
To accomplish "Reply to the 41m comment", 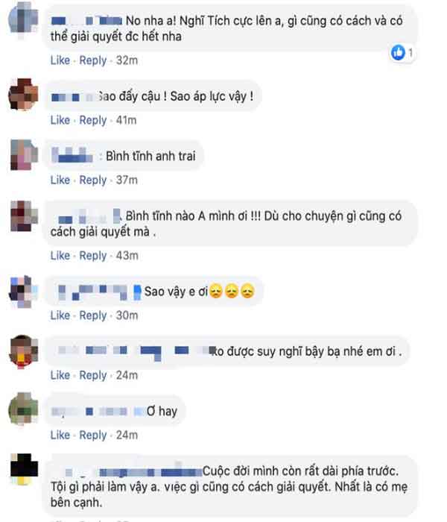I will point(93,121).
